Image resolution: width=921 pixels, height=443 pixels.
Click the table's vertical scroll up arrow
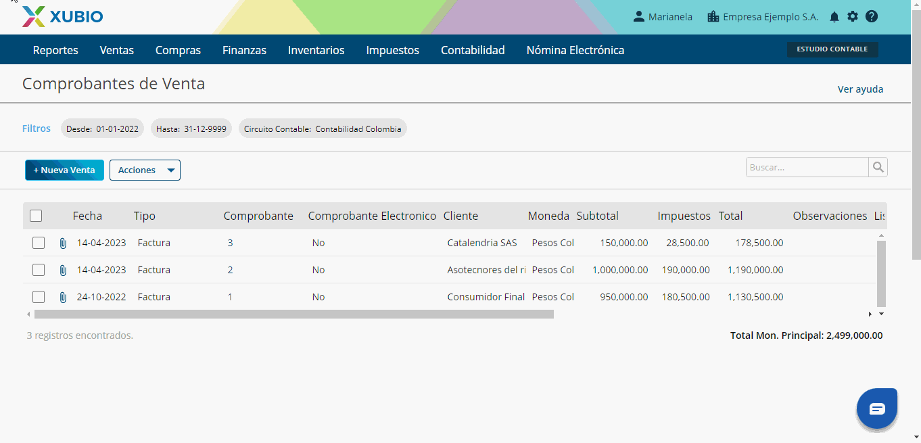tap(881, 235)
